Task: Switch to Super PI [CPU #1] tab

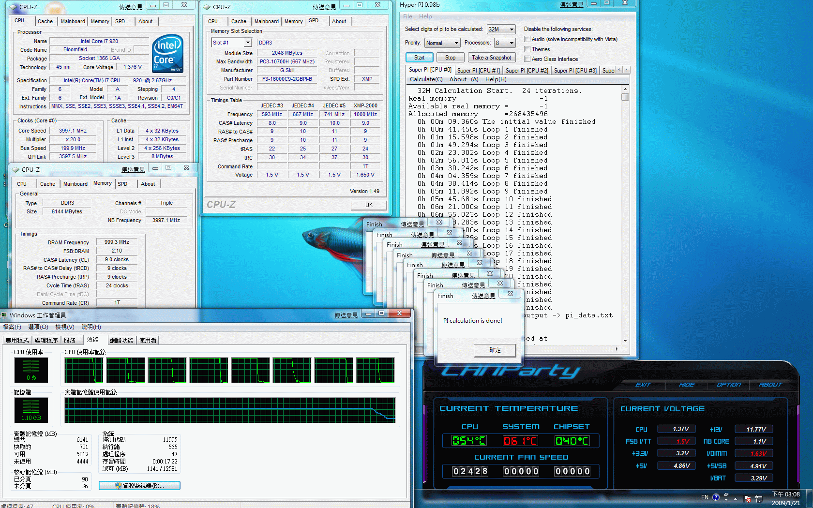Action: (x=478, y=71)
